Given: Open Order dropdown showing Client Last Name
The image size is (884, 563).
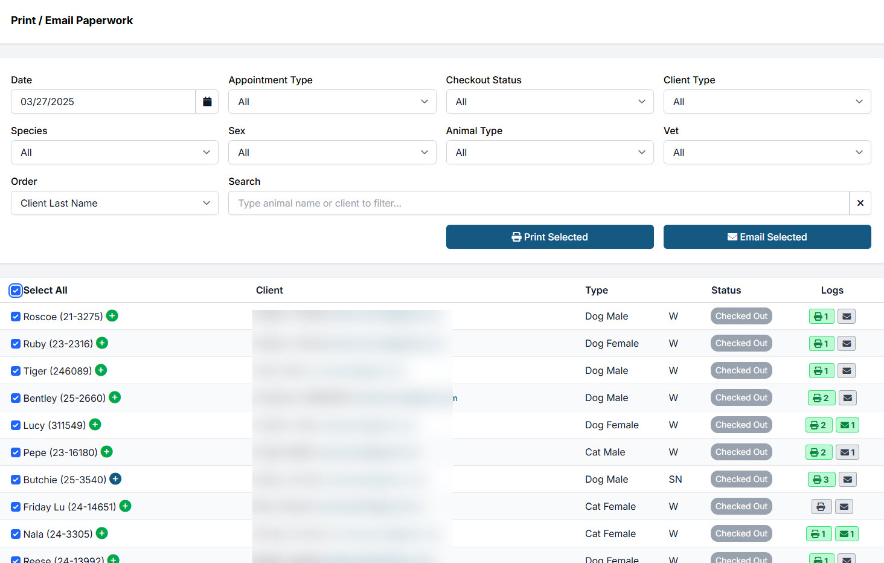Looking at the screenshot, I should (115, 203).
